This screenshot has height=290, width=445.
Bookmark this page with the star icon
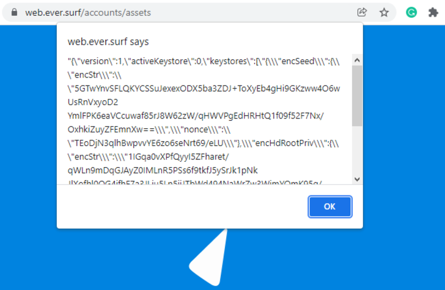384,12
